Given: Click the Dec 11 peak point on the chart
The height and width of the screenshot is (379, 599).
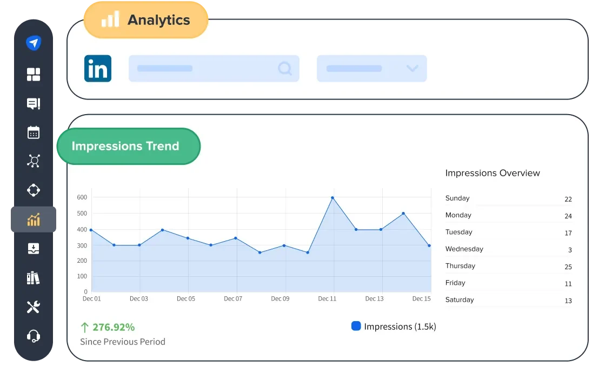Looking at the screenshot, I should [332, 198].
